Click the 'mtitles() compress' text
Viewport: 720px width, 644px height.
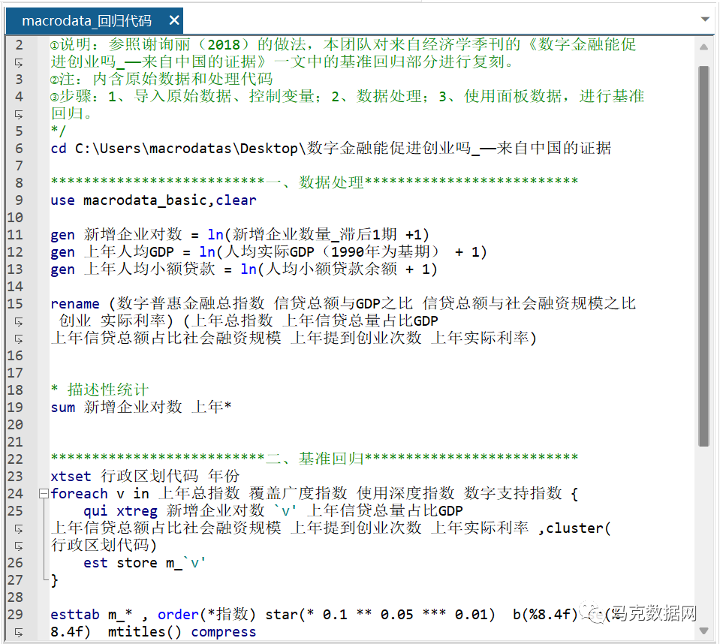pyautogui.click(x=182, y=631)
